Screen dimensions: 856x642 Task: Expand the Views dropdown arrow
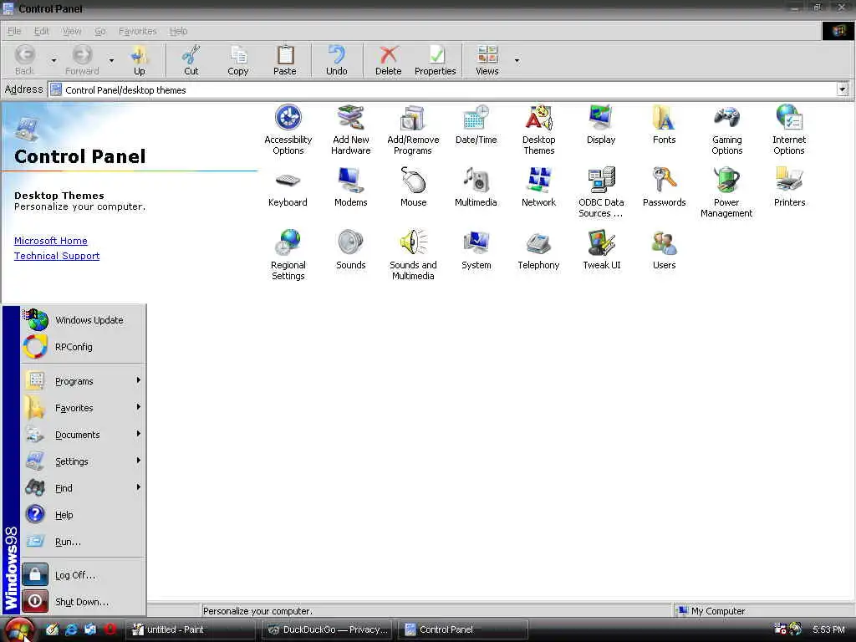[x=517, y=60]
